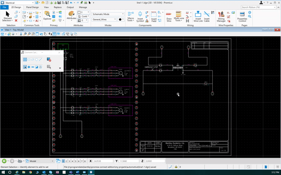Open the Wiring Manager
The image size is (281, 175).
221,16
